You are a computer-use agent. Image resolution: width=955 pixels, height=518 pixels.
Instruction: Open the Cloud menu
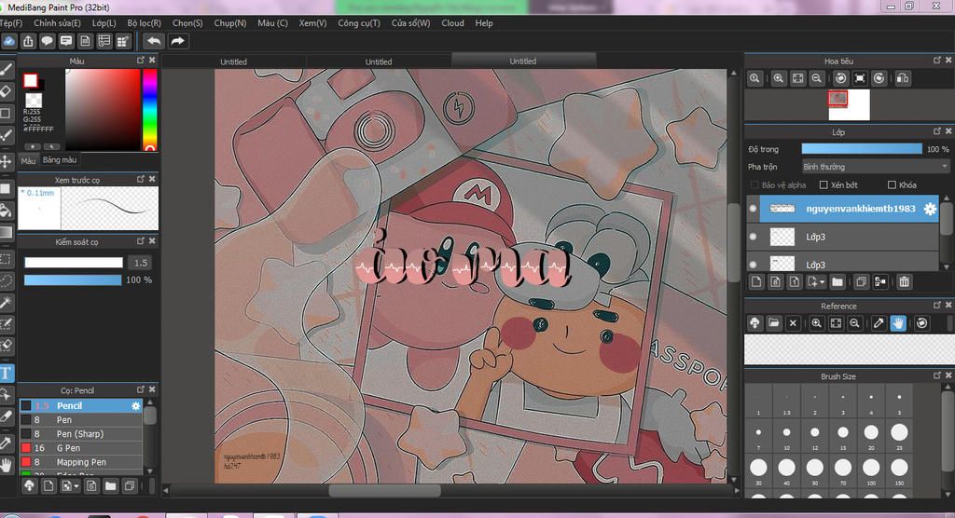coord(452,22)
